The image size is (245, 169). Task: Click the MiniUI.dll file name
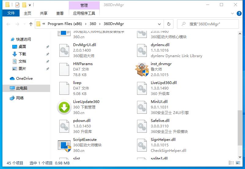[159, 102]
